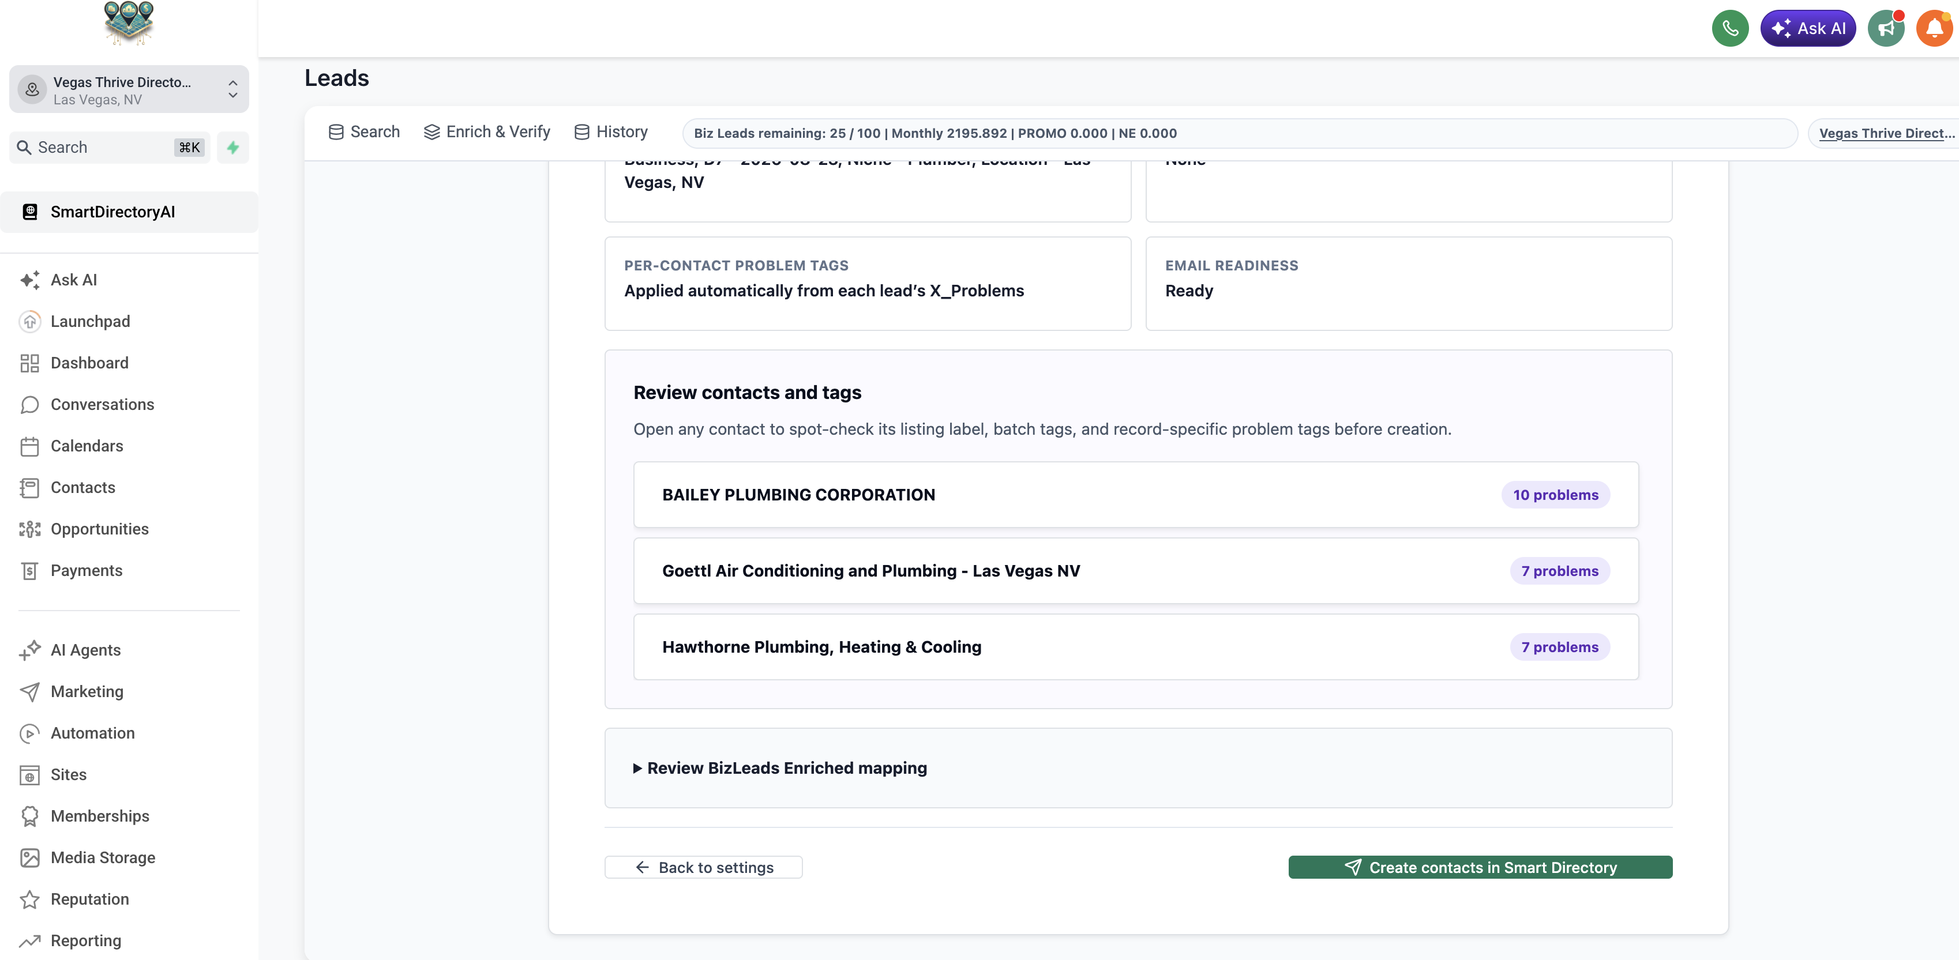This screenshot has height=960, width=1959.
Task: Click the Memberships badge icon
Action: tap(29, 816)
